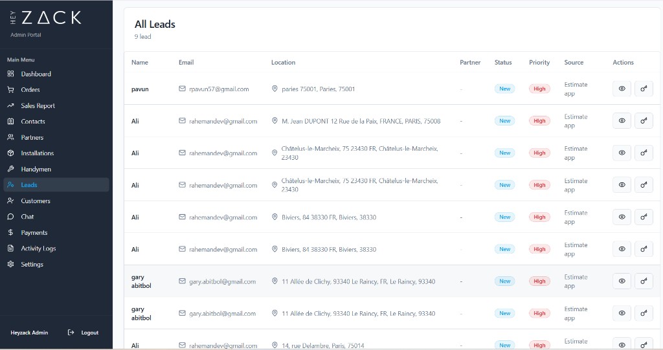View the M. Jean DUPONT lead via eye icon
The image size is (663, 350).
point(622,121)
